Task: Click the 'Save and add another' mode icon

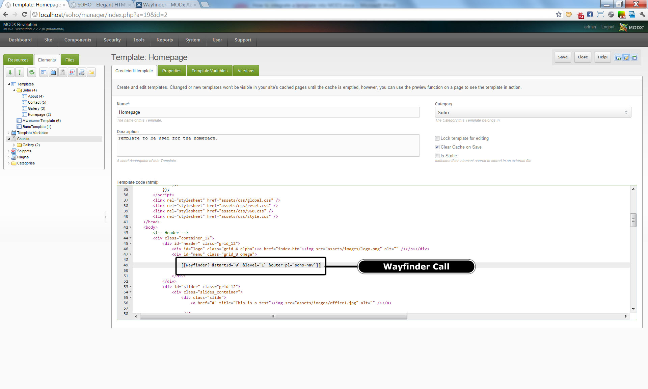Action: [618, 57]
